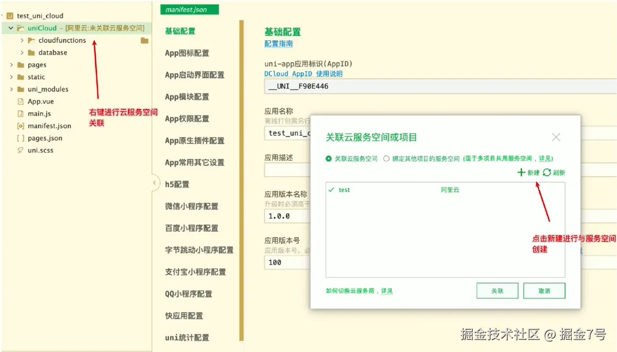Open the App启动界面配置 section

[x=194, y=75]
